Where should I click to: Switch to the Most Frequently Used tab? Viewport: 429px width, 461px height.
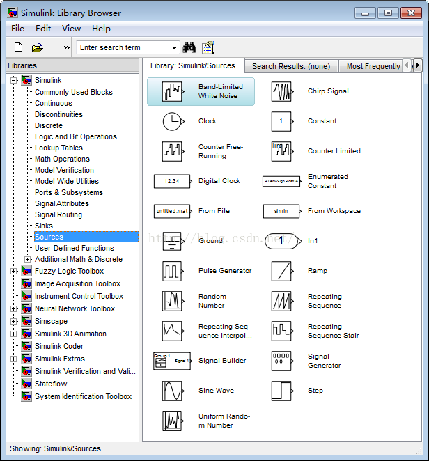(x=370, y=66)
